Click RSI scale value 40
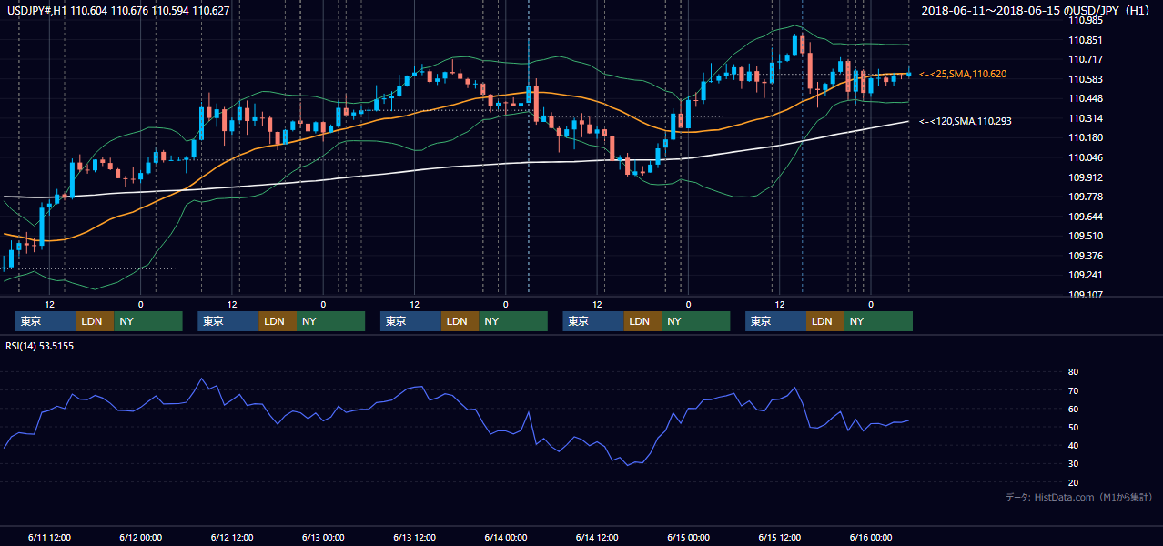Viewport: 1163px width, 546px height. pos(1073,445)
